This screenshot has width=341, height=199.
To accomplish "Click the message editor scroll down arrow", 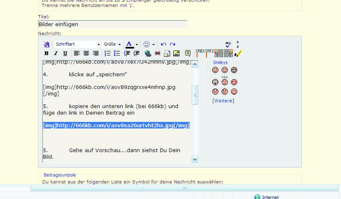I will coord(195,159).
